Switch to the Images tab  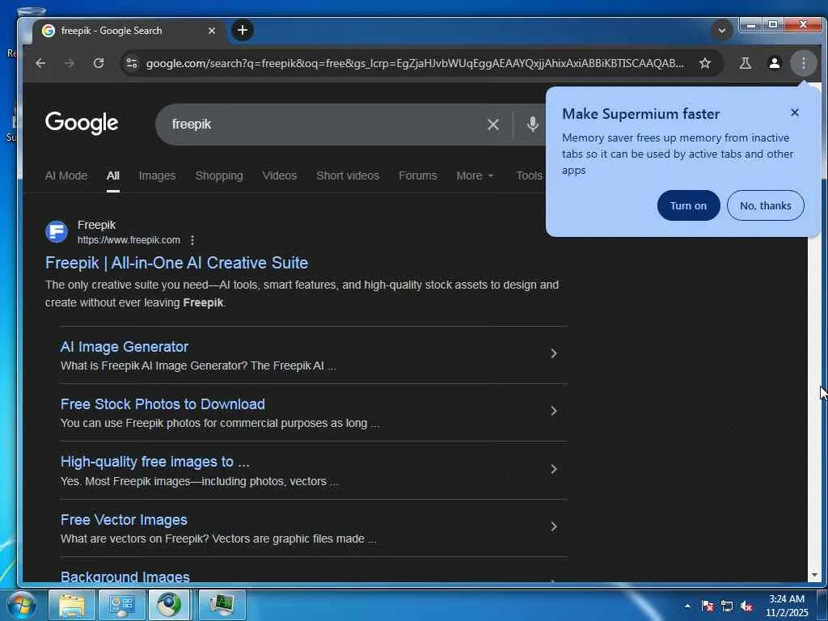tap(157, 175)
